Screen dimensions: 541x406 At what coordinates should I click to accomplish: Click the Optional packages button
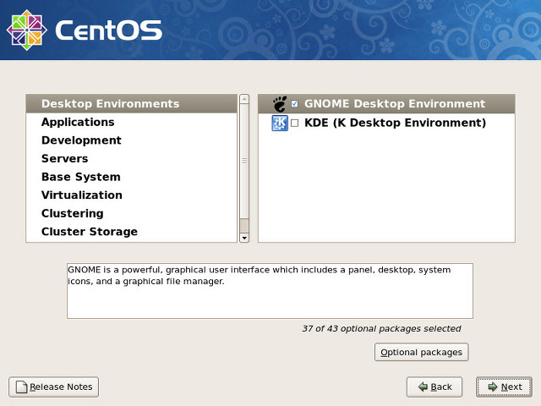421,352
